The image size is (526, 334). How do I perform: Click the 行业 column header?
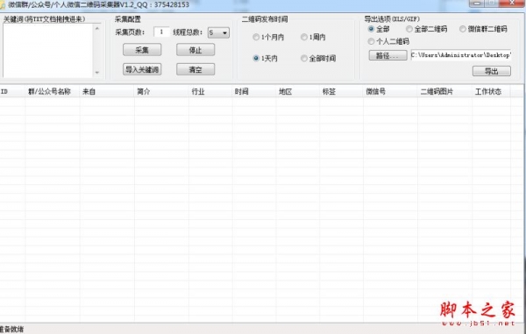point(210,91)
